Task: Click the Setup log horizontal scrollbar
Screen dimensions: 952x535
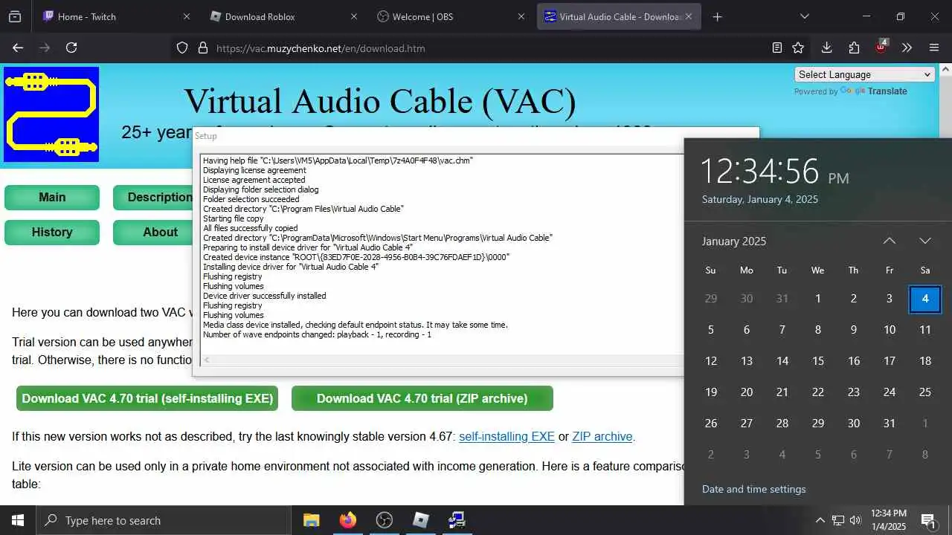Action: (443, 360)
